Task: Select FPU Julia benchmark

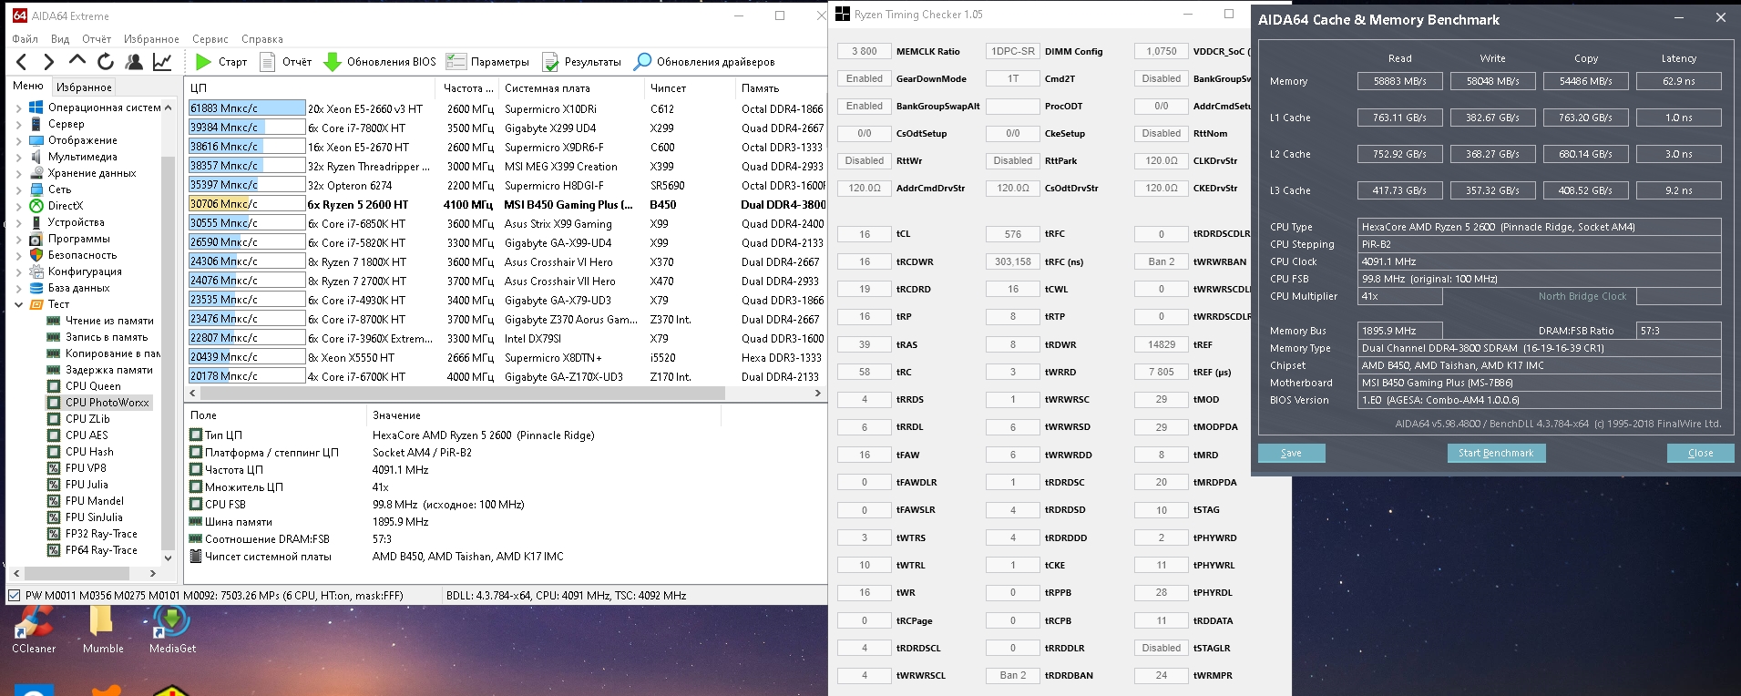Action: tap(87, 485)
